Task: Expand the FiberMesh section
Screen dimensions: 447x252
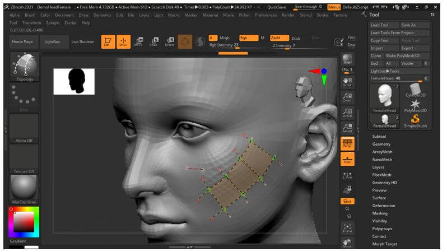Action: click(x=381, y=175)
